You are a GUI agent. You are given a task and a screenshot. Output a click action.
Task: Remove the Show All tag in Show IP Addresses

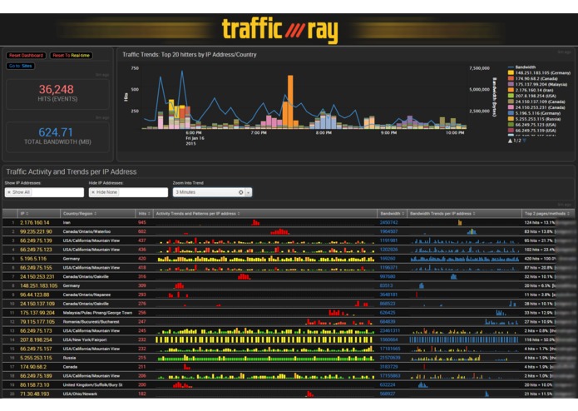tap(9, 192)
